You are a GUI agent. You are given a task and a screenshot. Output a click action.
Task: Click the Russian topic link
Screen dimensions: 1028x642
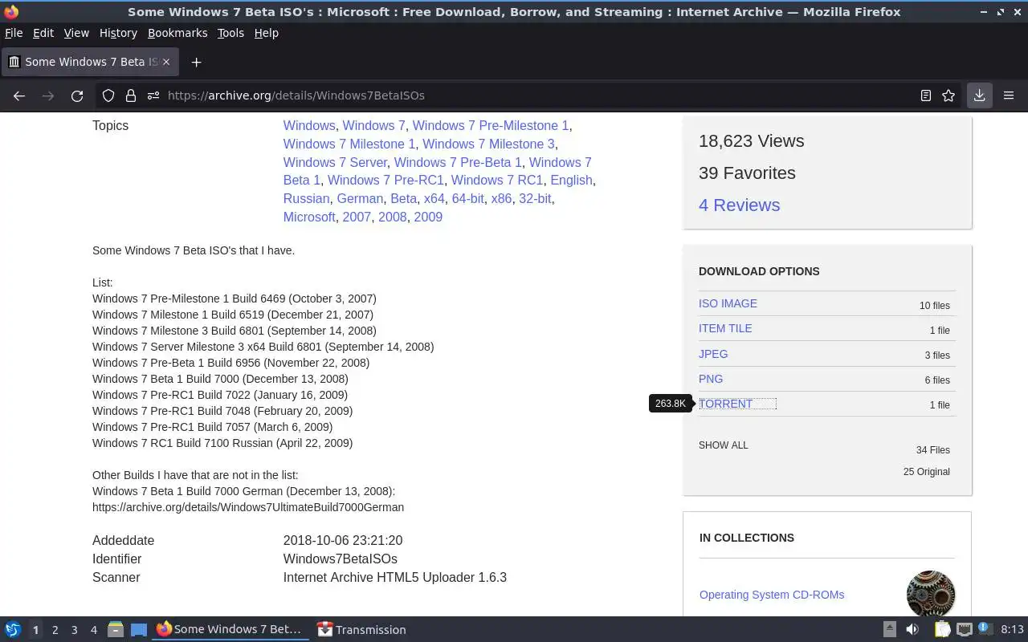click(306, 198)
